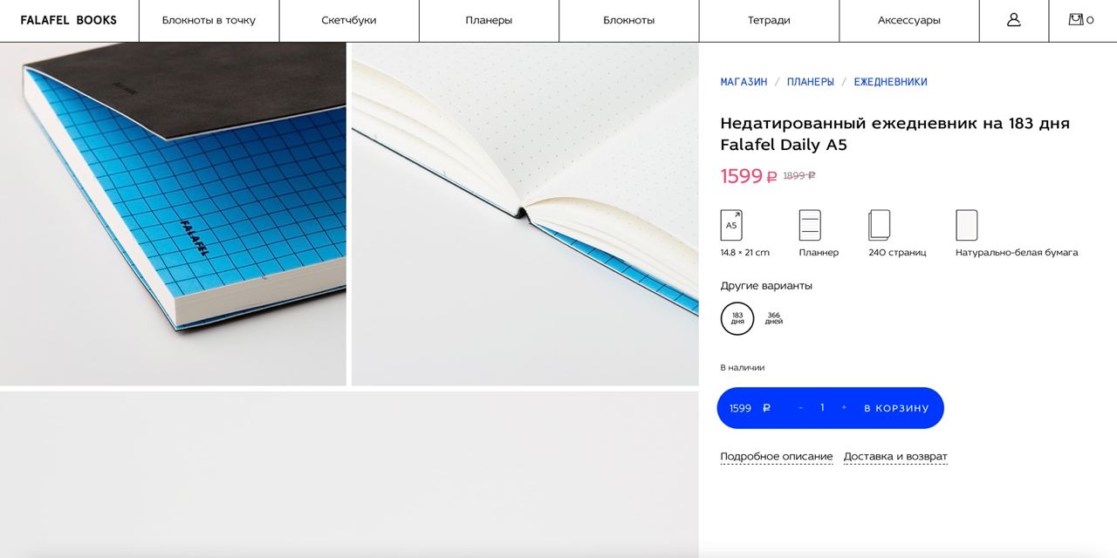The width and height of the screenshot is (1117, 558).
Task: Follow ЕЖЕДНЕВНИКИ breadcrumb link
Action: pyautogui.click(x=891, y=82)
